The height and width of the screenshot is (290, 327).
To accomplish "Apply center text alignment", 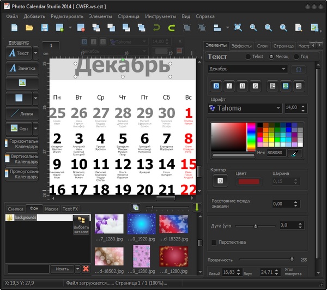I will tap(285, 86).
